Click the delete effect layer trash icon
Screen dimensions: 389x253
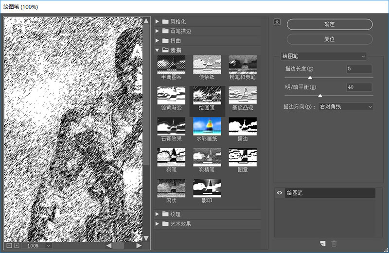coord(334,244)
